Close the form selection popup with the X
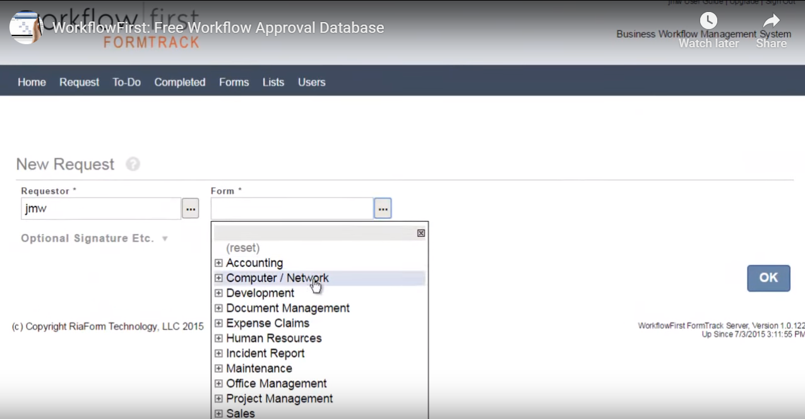Screen dimensions: 805x419 coord(420,233)
